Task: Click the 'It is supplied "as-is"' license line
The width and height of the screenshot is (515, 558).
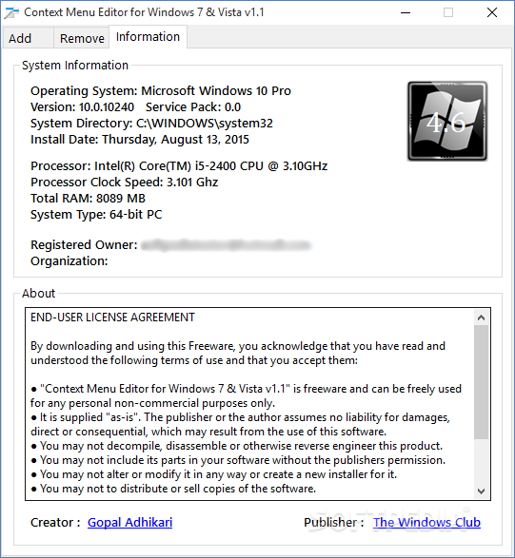Action: [240, 424]
